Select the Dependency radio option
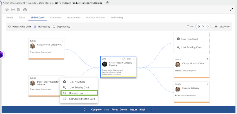Image resolution: width=237 pixels, height=114 pixels. tap(54, 27)
